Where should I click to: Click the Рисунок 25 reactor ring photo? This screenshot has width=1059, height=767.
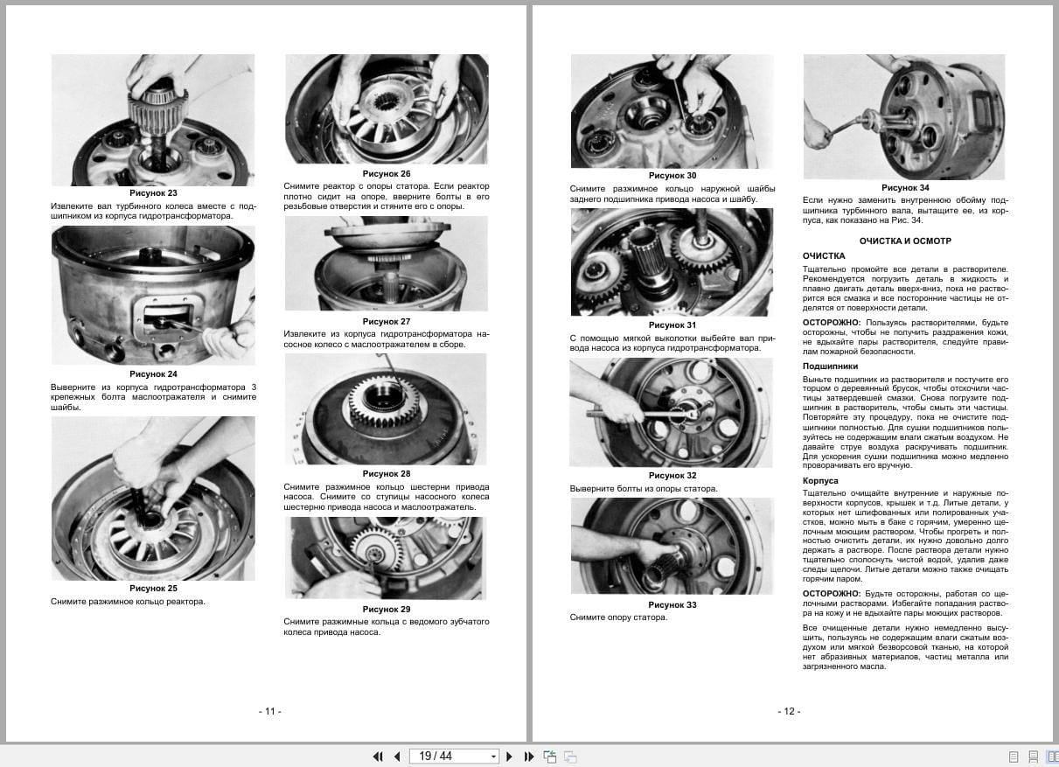[x=154, y=497]
